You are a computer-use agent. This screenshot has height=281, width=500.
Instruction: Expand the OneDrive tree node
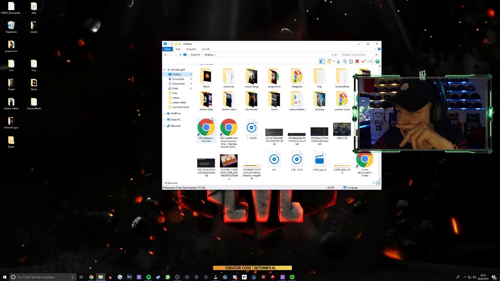coord(164,113)
